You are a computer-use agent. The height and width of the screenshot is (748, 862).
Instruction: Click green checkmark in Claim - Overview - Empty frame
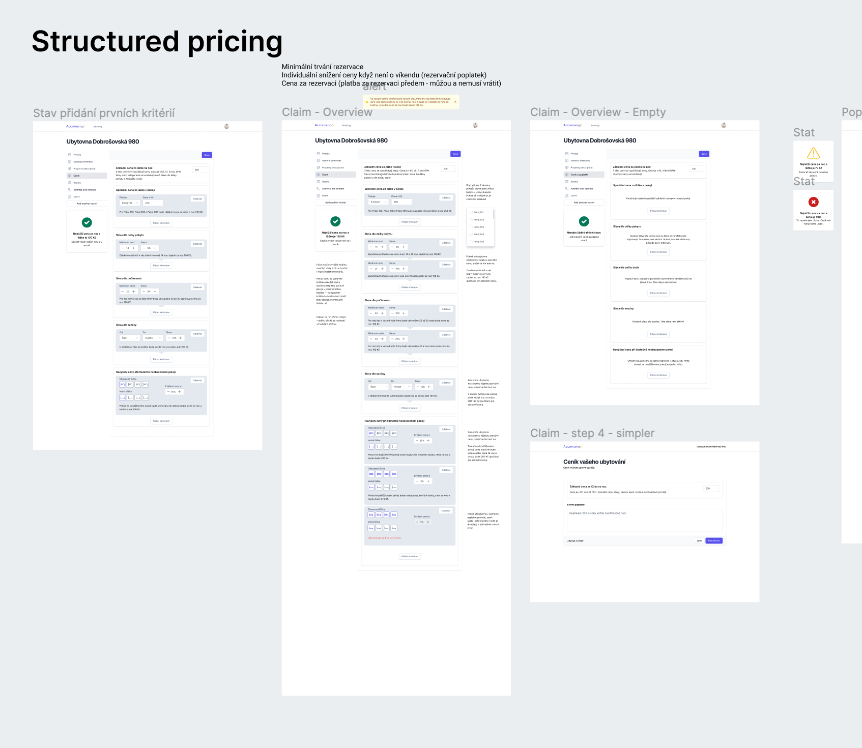[584, 221]
